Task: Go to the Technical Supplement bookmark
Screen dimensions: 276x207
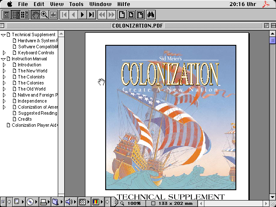Action: [34, 34]
